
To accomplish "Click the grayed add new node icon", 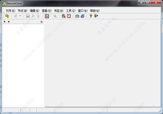I will click(16, 16).
